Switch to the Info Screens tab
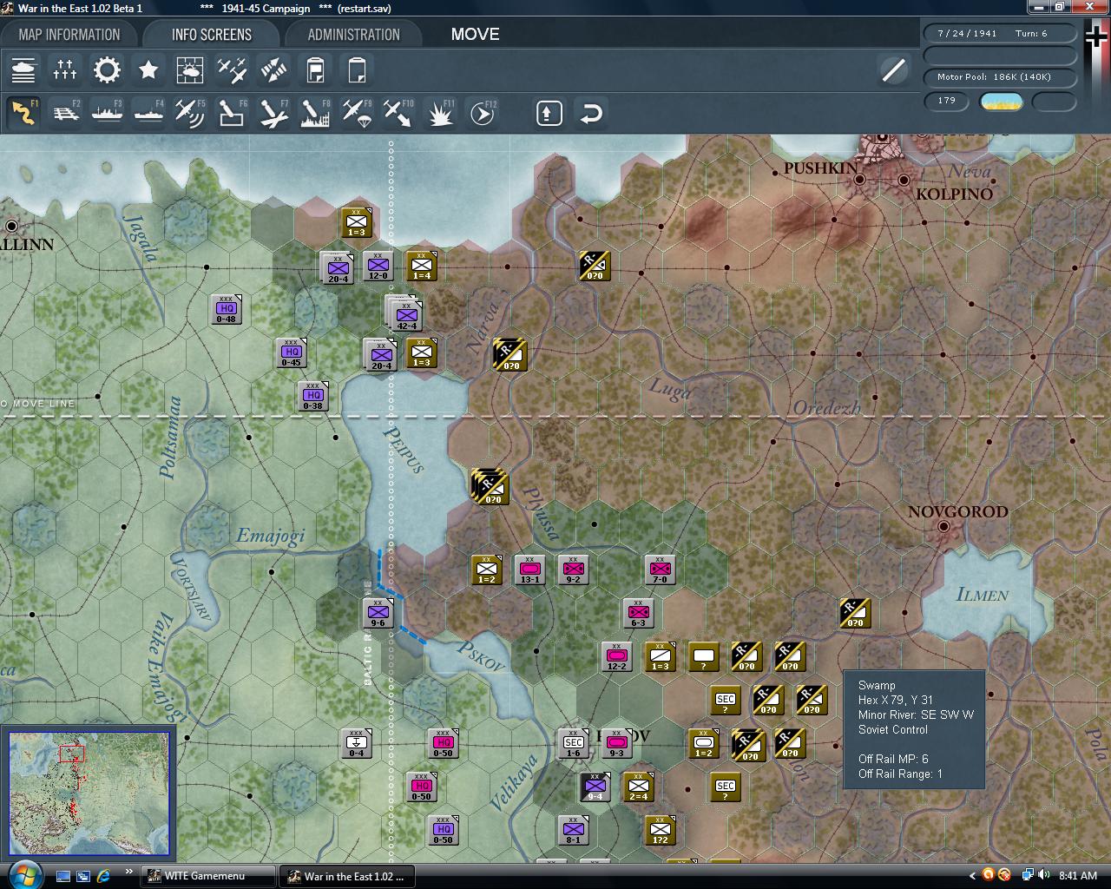1111x889 pixels. click(211, 35)
